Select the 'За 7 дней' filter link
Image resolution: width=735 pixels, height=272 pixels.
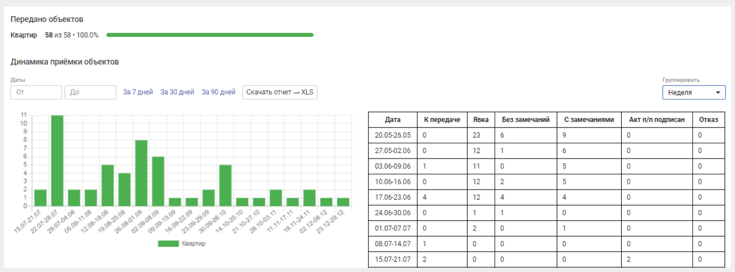138,92
